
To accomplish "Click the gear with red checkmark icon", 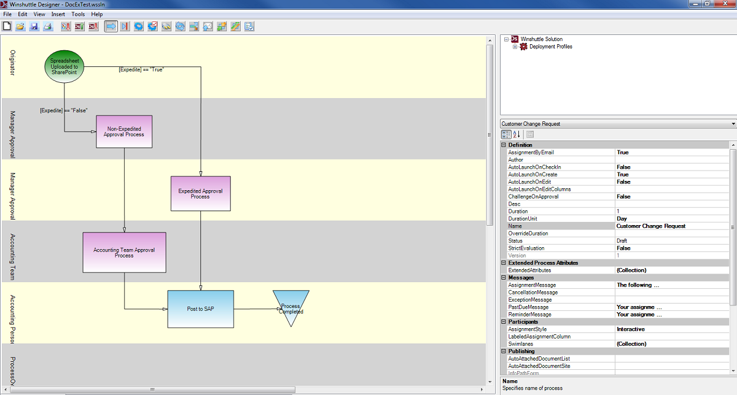I will [x=152, y=26].
